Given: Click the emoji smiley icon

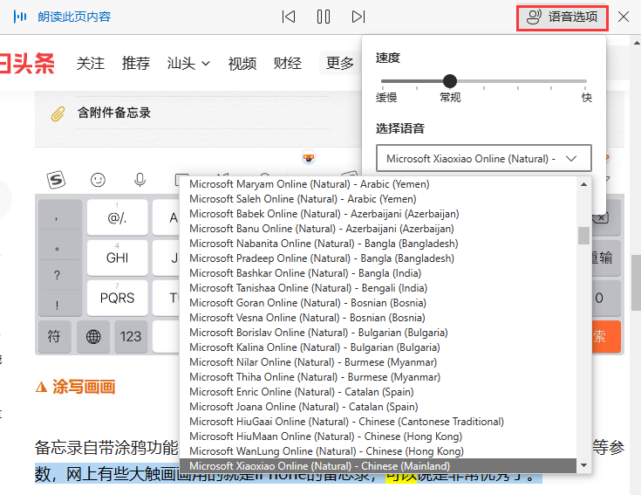Looking at the screenshot, I should (x=98, y=180).
